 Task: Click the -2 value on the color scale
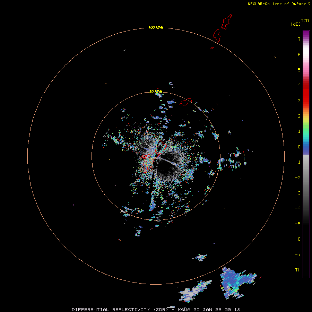tap(298, 178)
